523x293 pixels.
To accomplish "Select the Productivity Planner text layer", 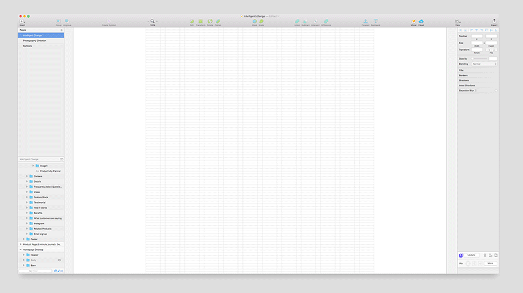I will click(41, 171).
